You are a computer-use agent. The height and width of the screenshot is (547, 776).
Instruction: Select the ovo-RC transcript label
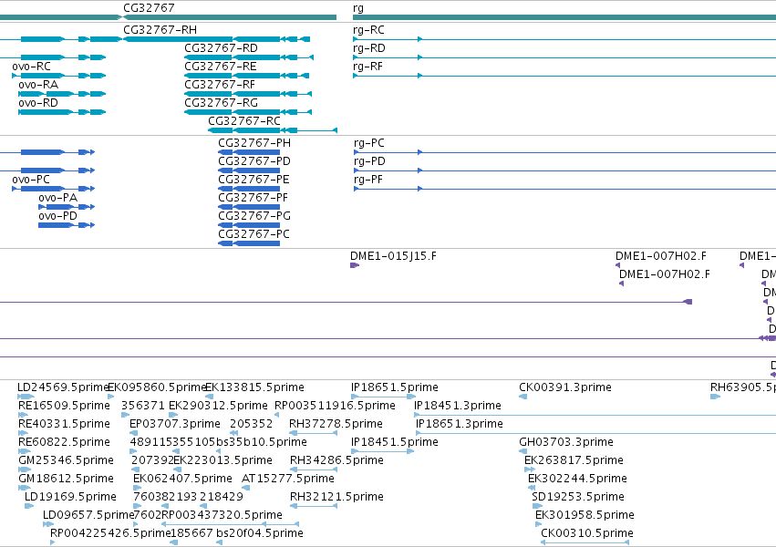coord(31,67)
